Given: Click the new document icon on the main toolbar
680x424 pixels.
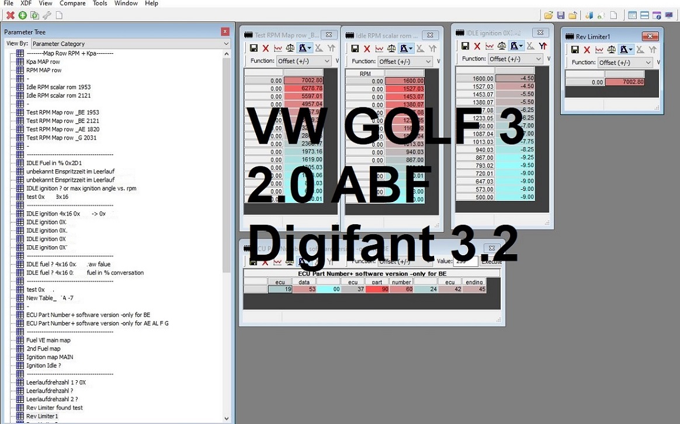Looking at the screenshot, I should pyautogui.click(x=613, y=15).
